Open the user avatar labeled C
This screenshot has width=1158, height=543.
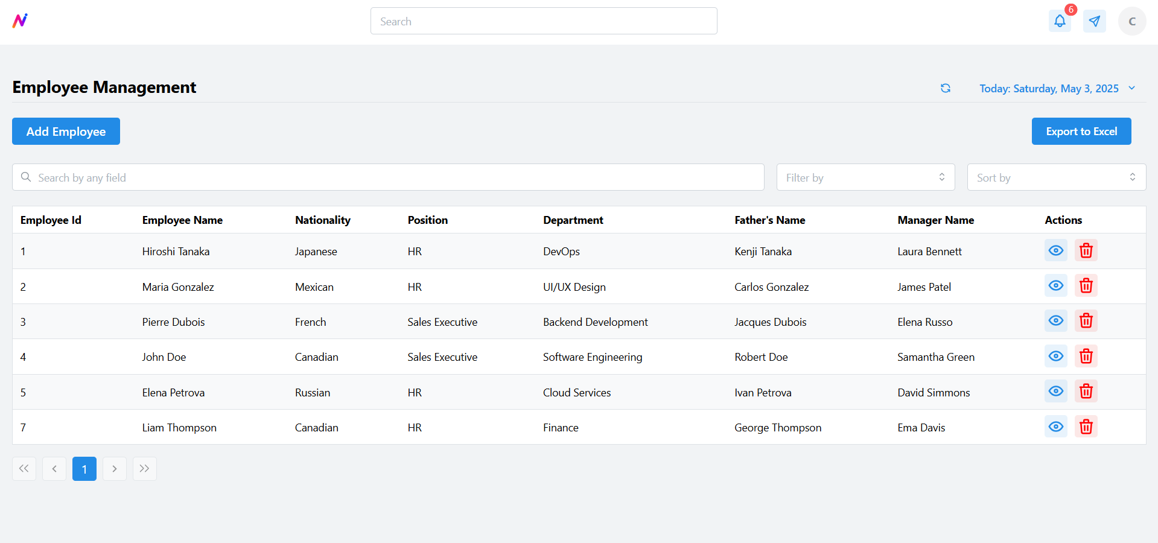pos(1132,21)
